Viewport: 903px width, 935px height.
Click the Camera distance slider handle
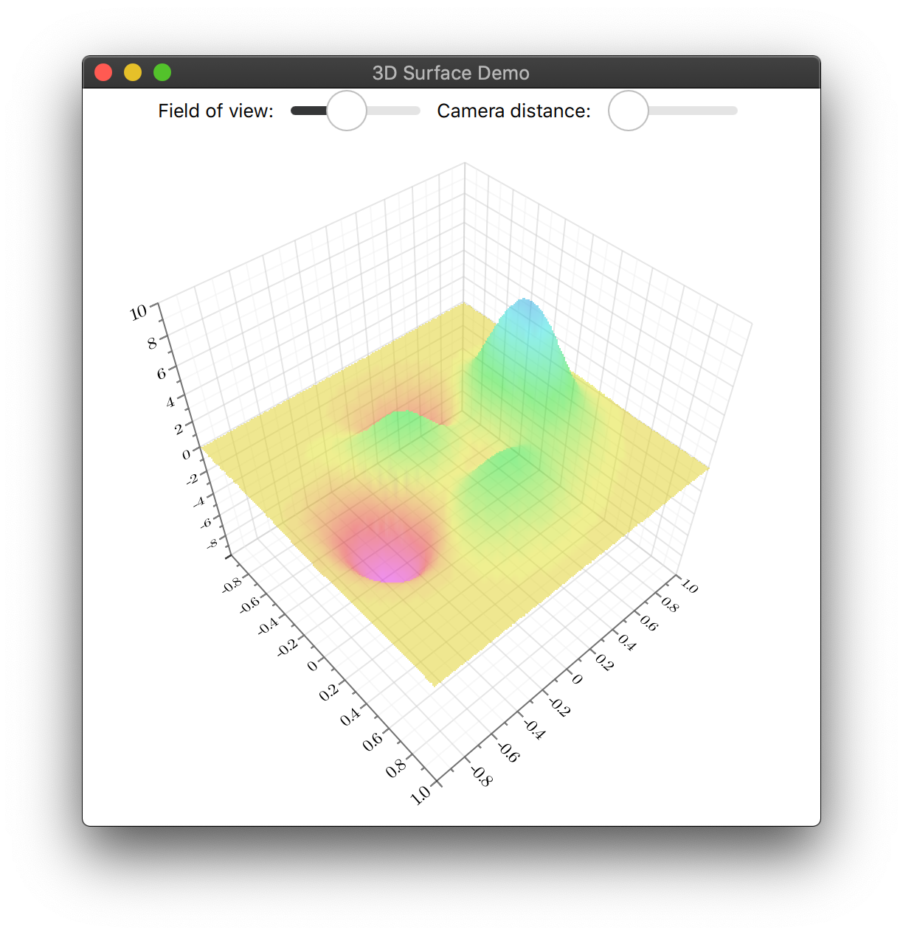629,111
